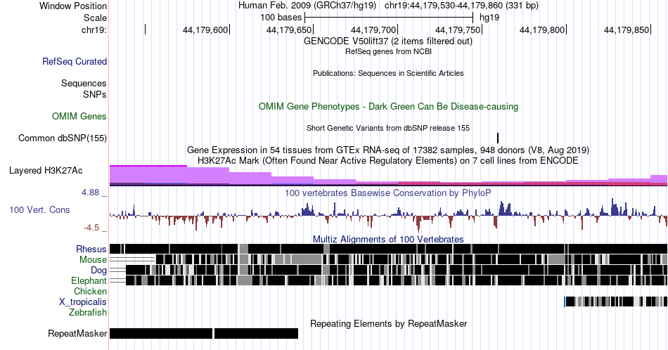Click the X_tropicalis alignment block
Screen dimensions: 668x350
[x=615, y=302]
